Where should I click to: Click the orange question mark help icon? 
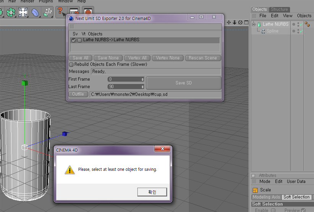coord(60,11)
